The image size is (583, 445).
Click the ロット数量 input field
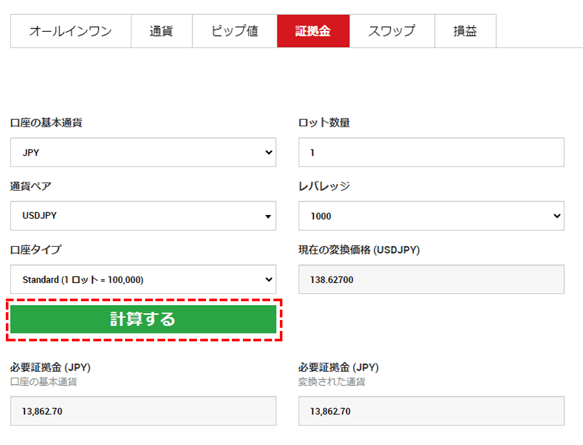coord(431,153)
